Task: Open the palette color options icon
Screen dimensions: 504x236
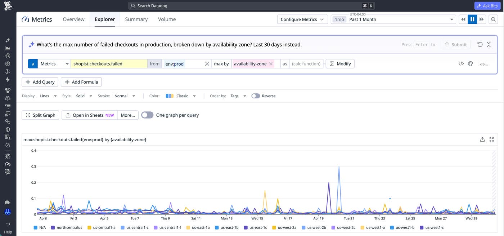Action: point(470,64)
